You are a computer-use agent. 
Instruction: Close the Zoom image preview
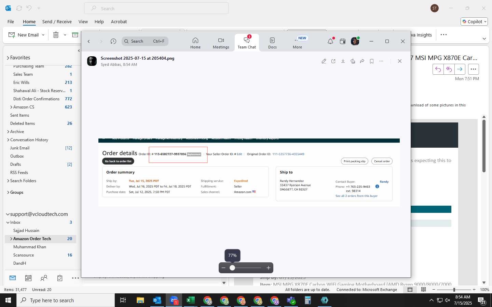400,61
